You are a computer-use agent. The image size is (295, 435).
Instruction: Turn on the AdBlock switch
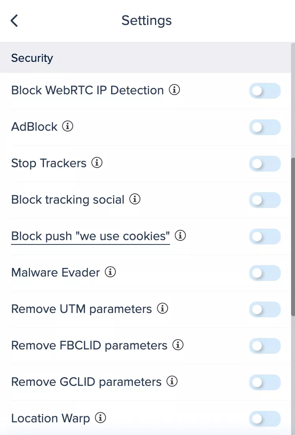(265, 127)
